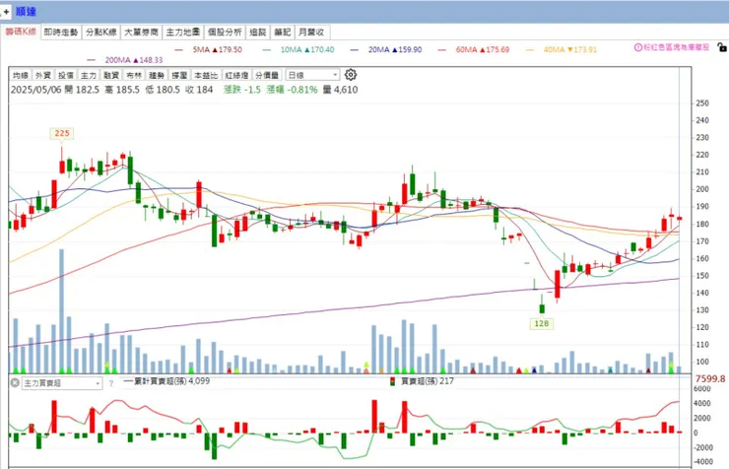Toggle the 投信 indicator button
This screenshot has height=469, width=729.
click(66, 75)
